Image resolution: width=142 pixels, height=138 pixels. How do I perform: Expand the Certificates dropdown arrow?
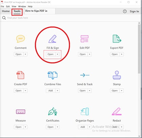click(57, 127)
